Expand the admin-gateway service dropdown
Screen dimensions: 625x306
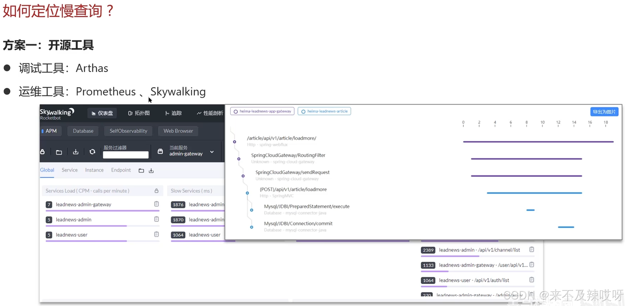pos(212,152)
